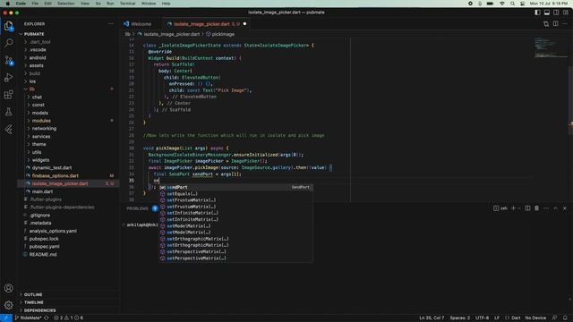Open the Flutter sidebar icon
Screen dimensions: 573x322
tap(8, 129)
